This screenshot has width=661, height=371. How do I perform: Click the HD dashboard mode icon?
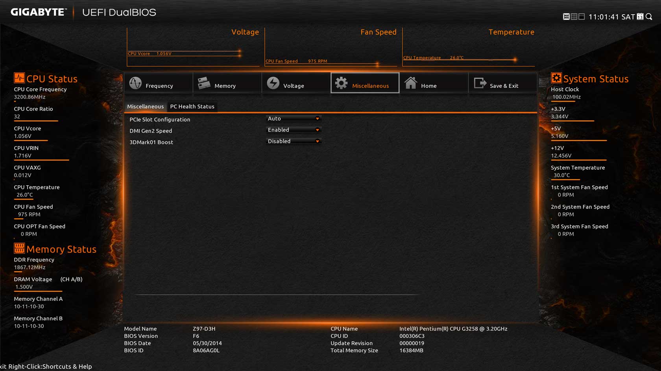click(566, 16)
